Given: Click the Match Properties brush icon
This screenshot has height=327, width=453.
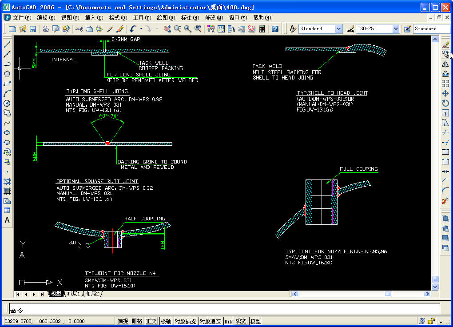Looking at the screenshot, I should [x=110, y=28].
